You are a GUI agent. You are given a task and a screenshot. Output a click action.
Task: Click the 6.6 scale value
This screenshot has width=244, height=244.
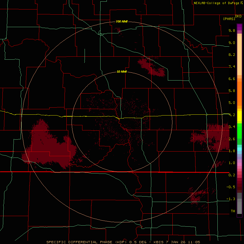[232, 79]
